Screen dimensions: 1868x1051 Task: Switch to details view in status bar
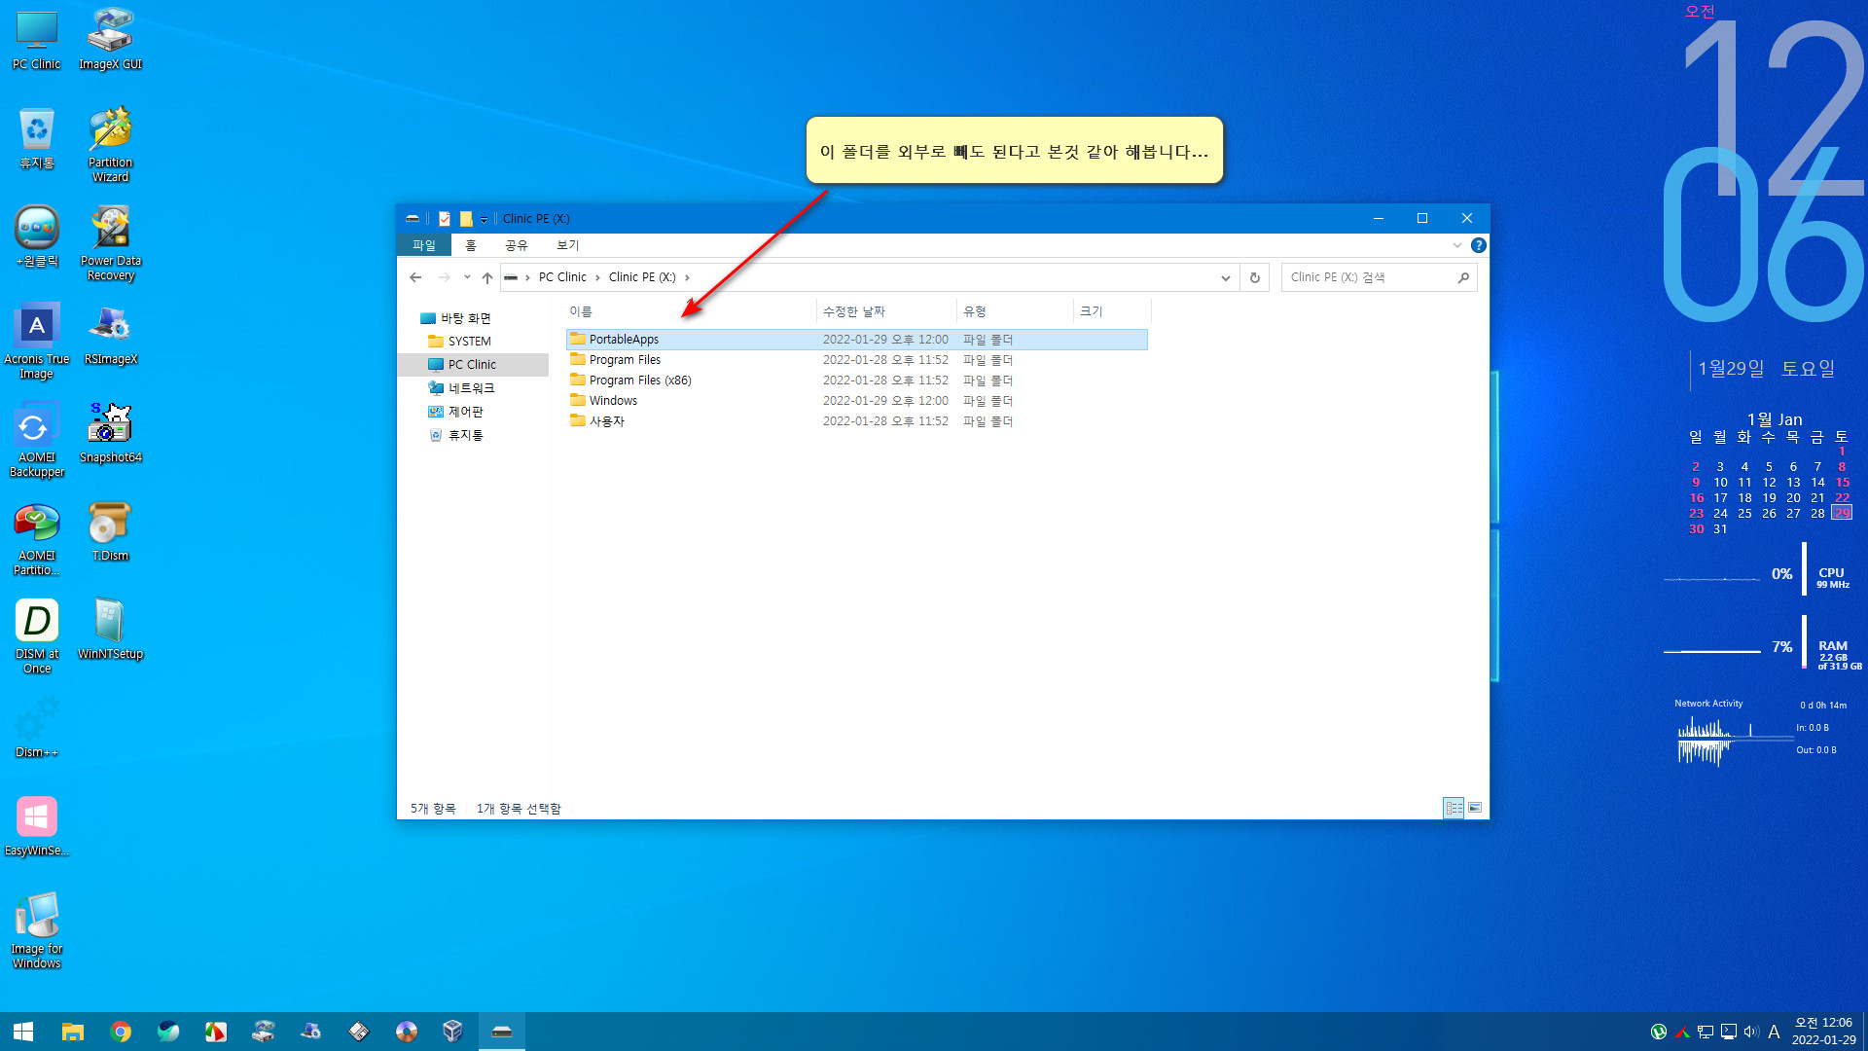(x=1454, y=808)
